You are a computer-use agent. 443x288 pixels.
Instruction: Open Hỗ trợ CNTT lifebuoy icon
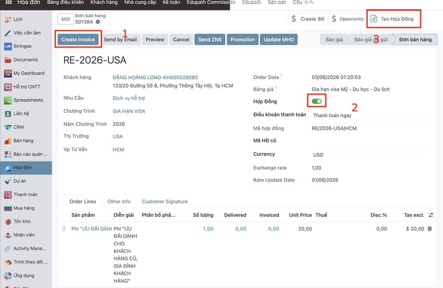(x=8, y=87)
